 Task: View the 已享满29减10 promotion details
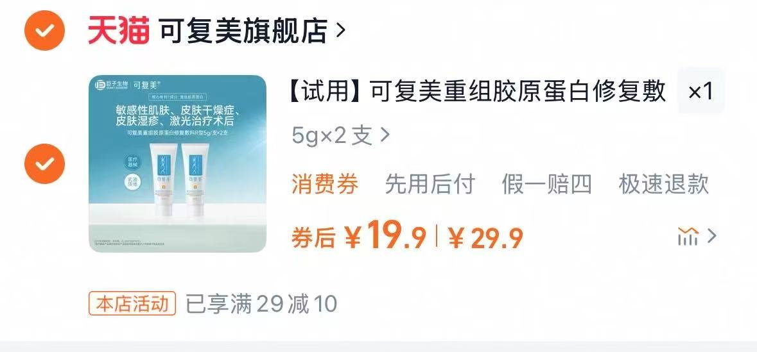[262, 305]
